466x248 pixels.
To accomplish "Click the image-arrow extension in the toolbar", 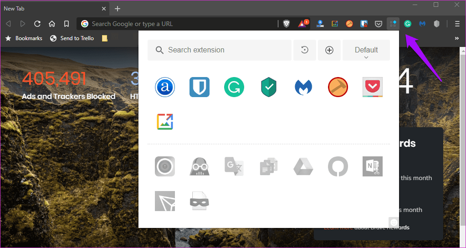I will pos(335,24).
